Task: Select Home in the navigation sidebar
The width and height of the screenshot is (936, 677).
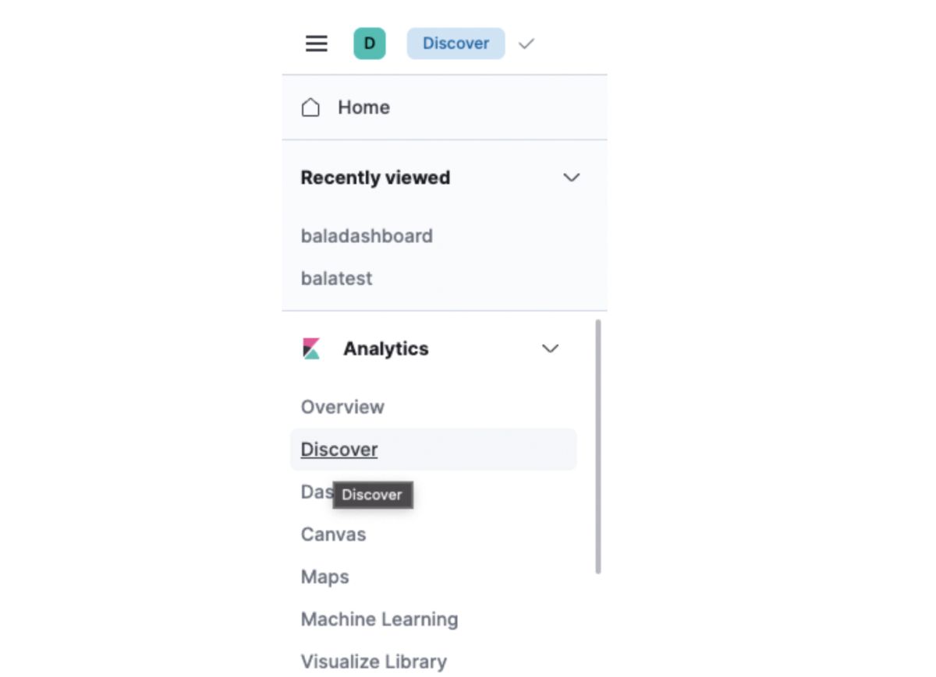Action: coord(363,107)
